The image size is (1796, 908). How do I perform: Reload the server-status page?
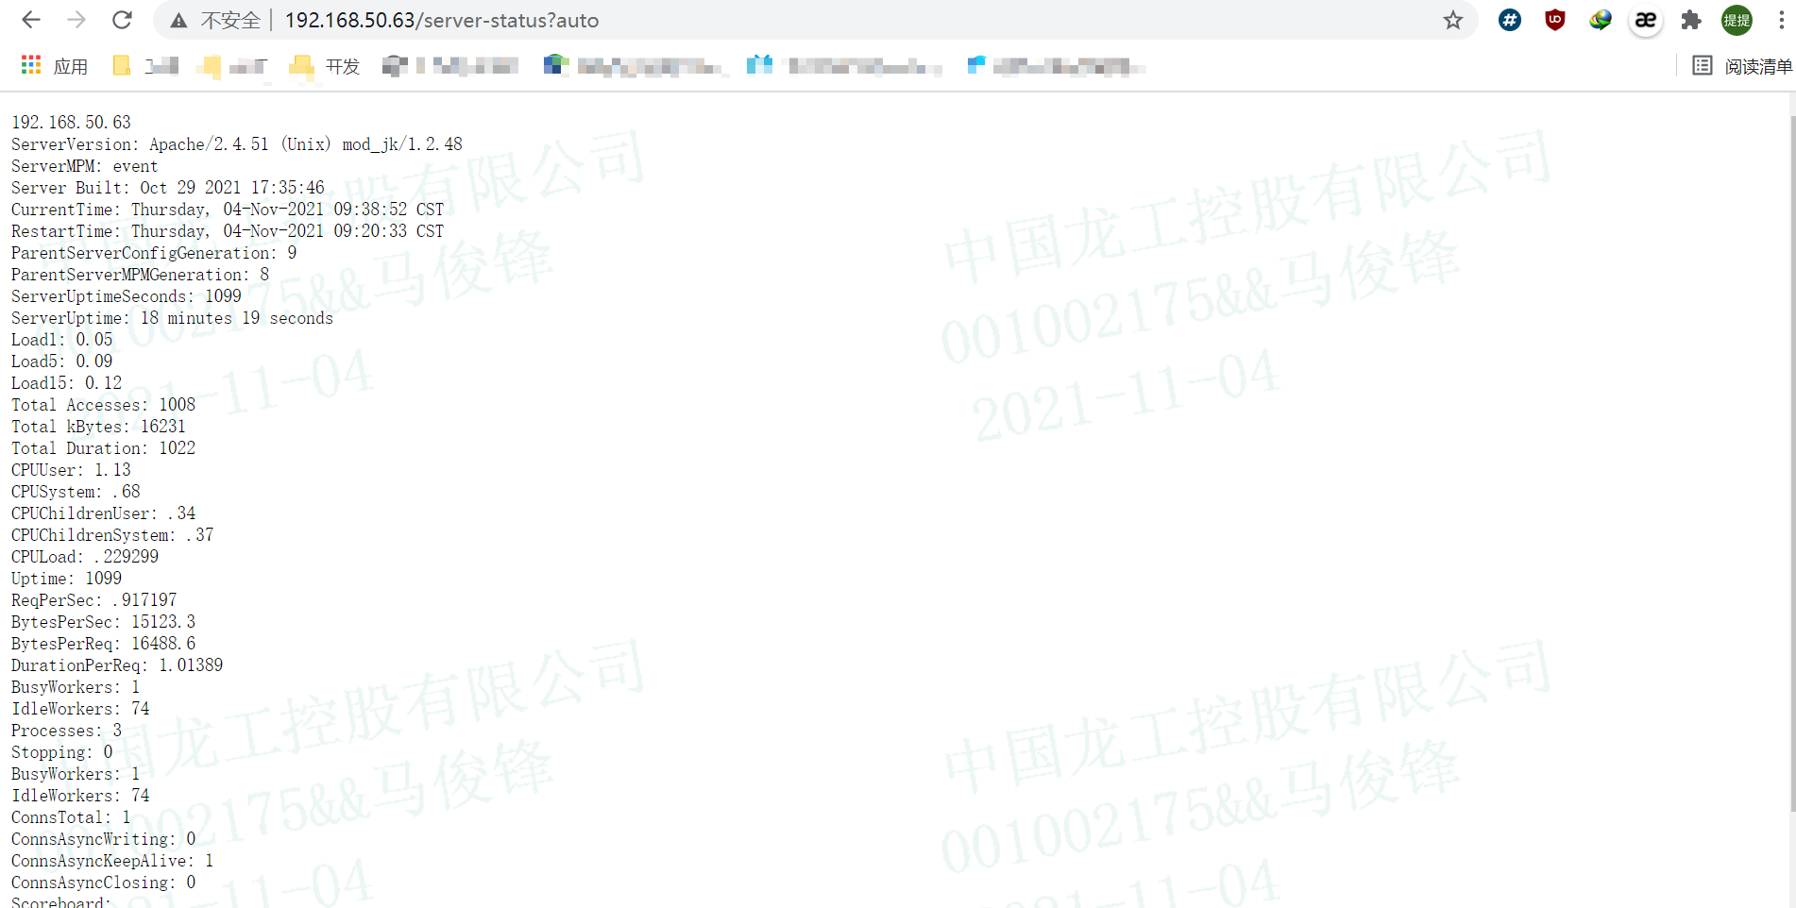(122, 19)
